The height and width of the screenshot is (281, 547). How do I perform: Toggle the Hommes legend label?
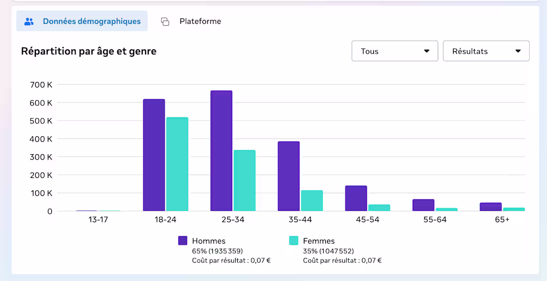tap(209, 241)
